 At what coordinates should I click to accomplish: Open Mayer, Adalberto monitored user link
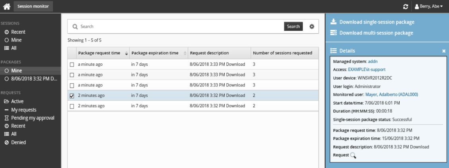[391, 95]
